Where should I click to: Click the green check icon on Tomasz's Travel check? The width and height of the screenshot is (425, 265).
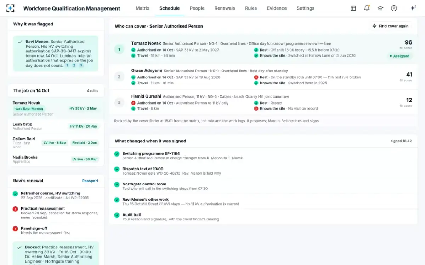[134, 56]
